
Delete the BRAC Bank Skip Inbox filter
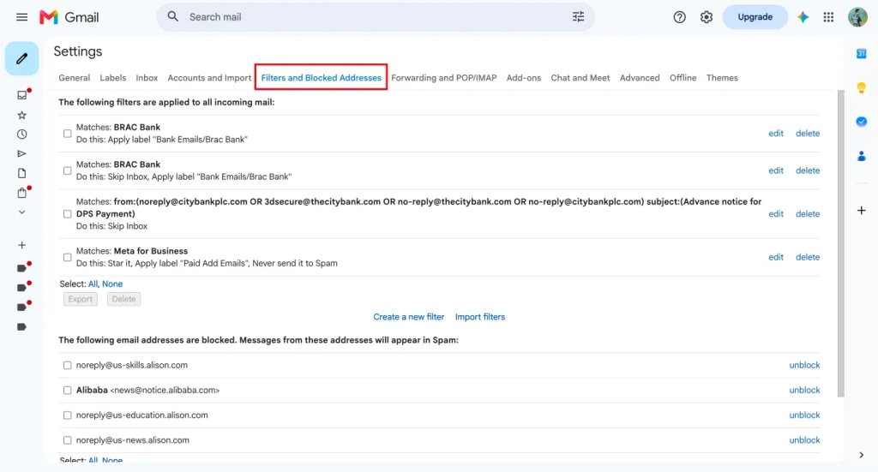click(808, 170)
